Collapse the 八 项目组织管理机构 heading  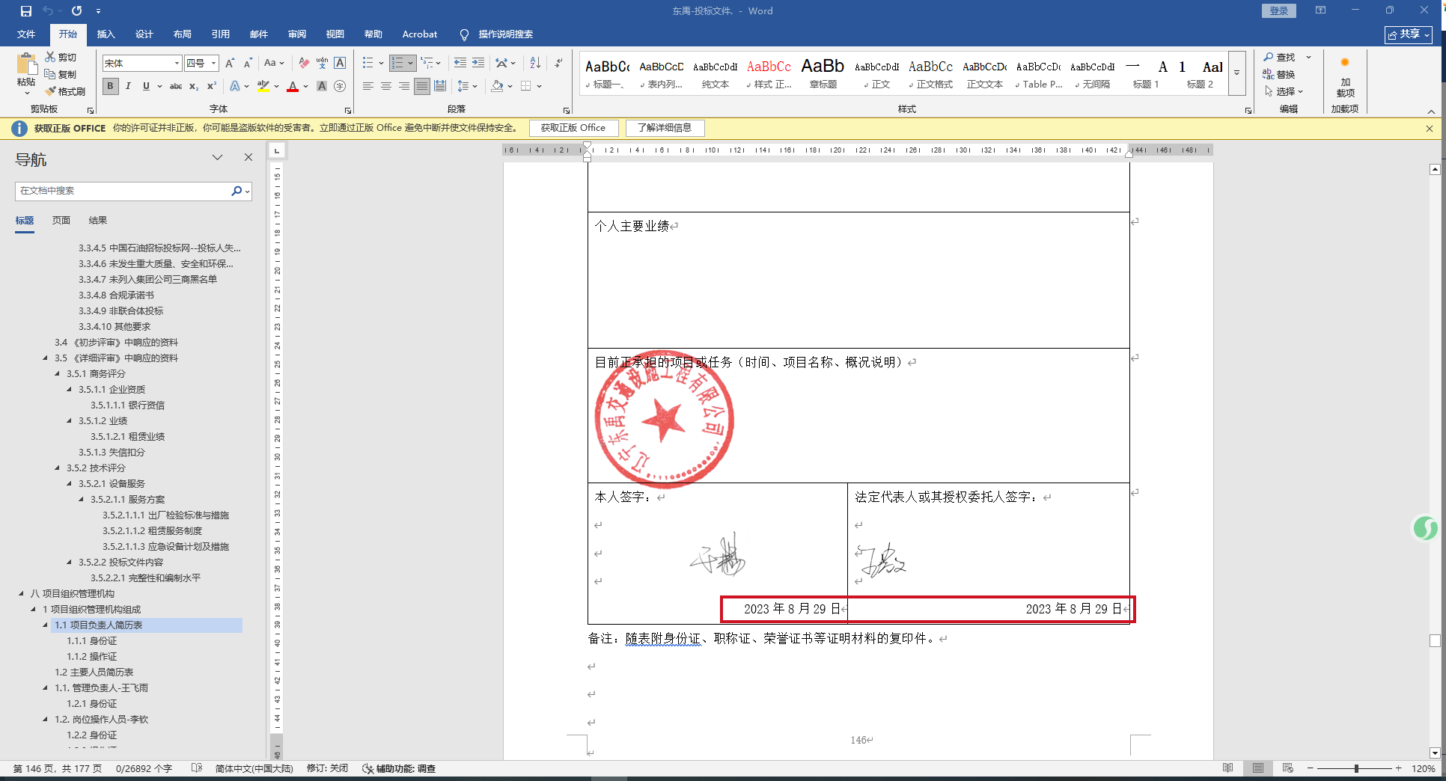coord(21,594)
